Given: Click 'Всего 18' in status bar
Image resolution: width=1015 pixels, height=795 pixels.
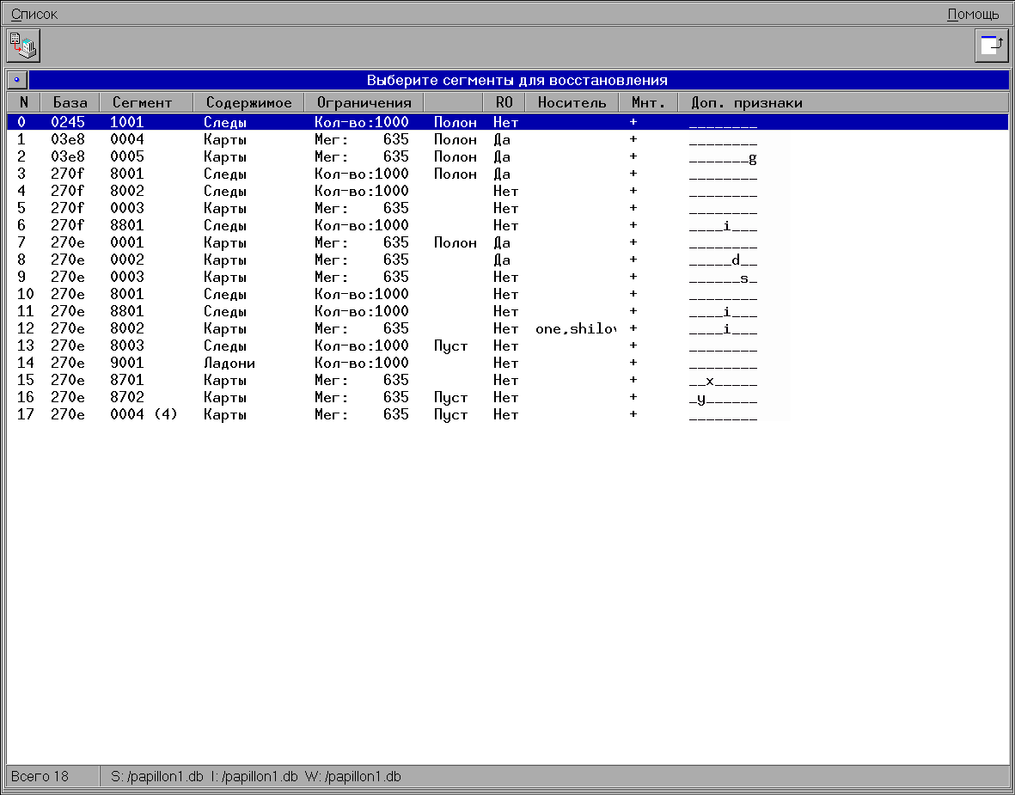Looking at the screenshot, I should (40, 776).
